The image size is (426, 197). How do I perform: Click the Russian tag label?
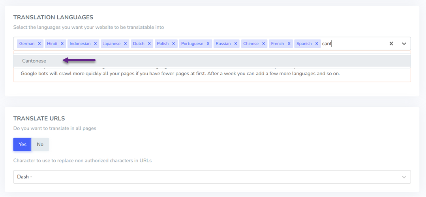tap(223, 44)
